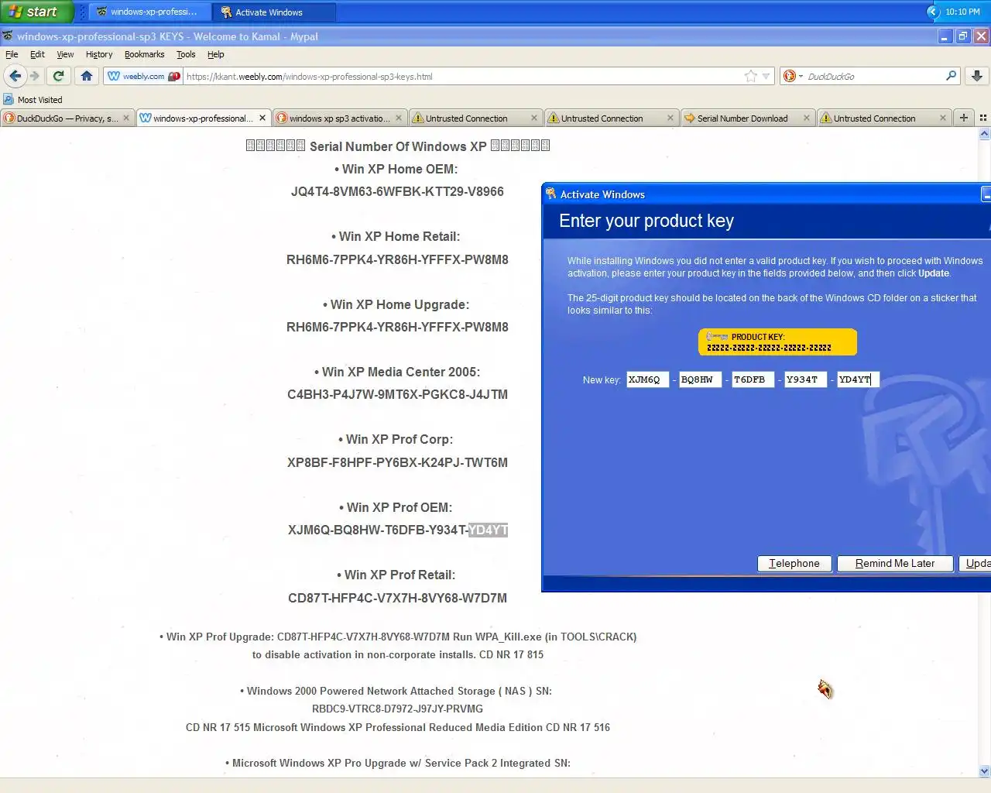The width and height of the screenshot is (991, 793).
Task: Open the View menu
Action: click(x=65, y=54)
